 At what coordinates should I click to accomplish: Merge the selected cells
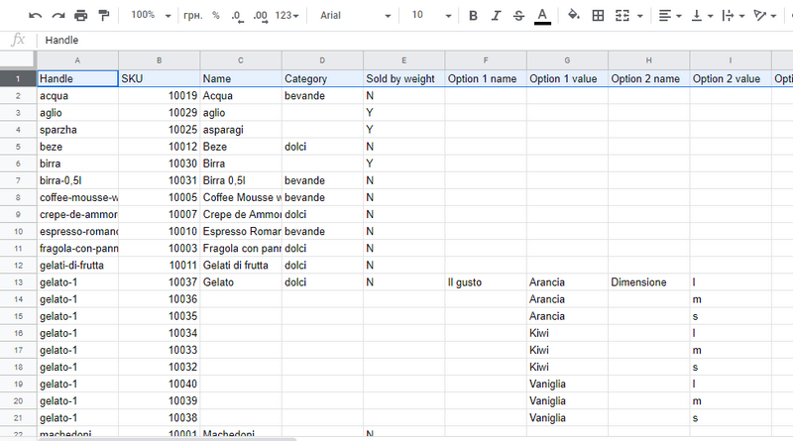[x=623, y=16]
